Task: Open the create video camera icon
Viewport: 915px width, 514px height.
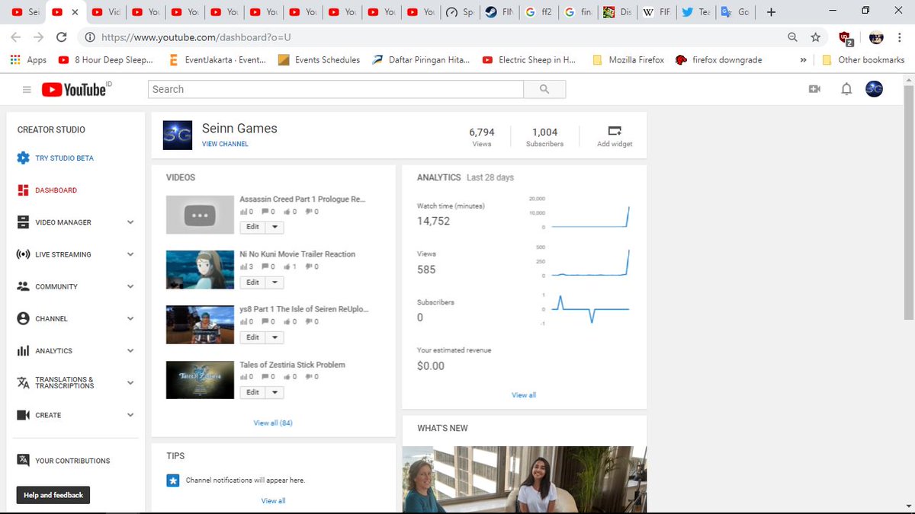Action: pos(814,89)
